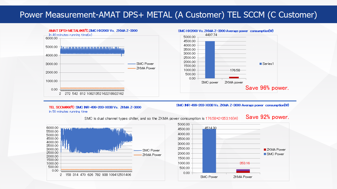
Task: Select the SMC dual channel chiller note
Action: coord(161,119)
